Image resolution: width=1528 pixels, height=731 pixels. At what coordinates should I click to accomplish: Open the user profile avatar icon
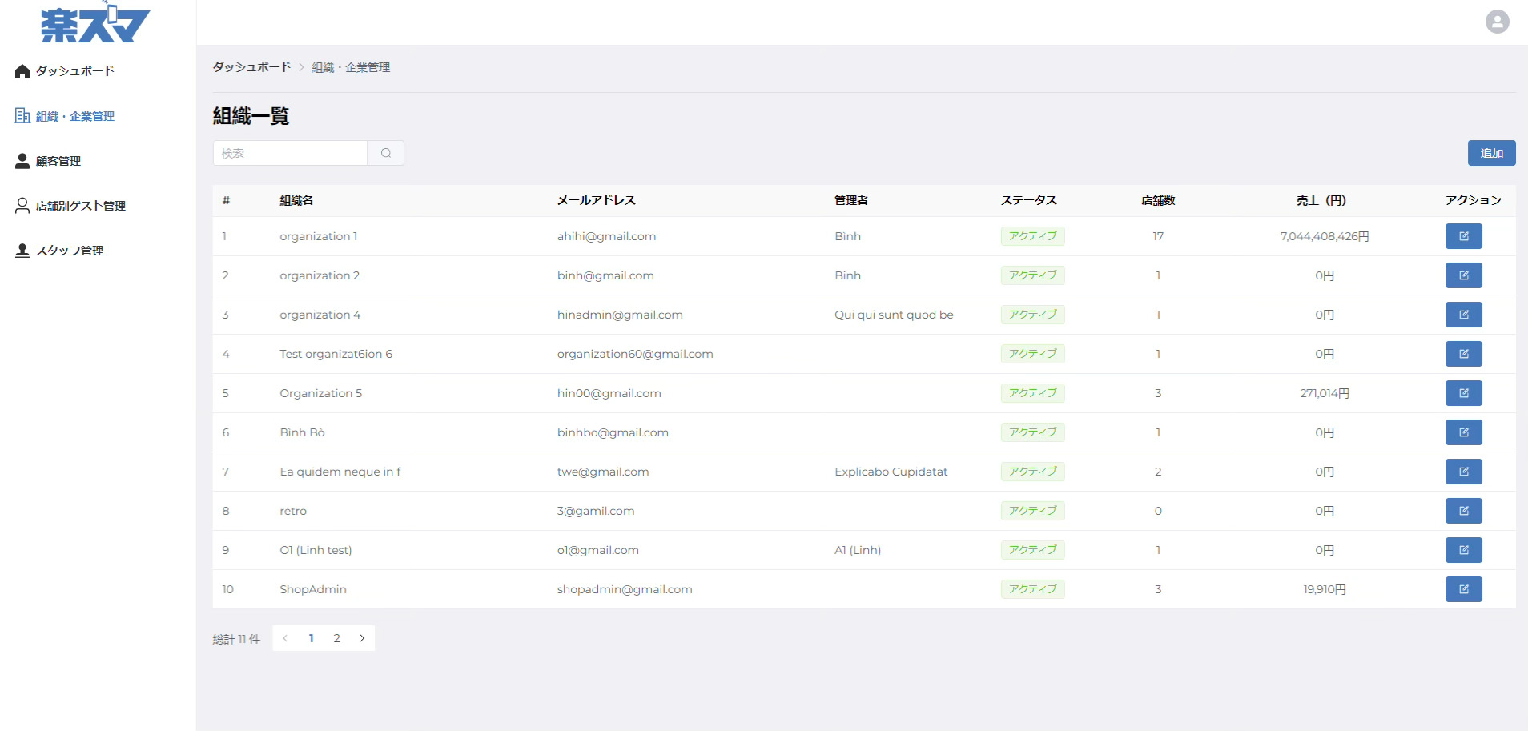[x=1497, y=22]
